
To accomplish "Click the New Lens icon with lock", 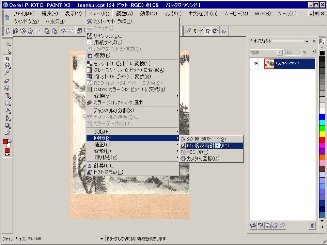I will point(253,226).
